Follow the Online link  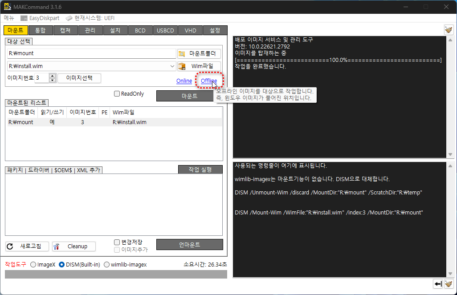(x=184, y=81)
